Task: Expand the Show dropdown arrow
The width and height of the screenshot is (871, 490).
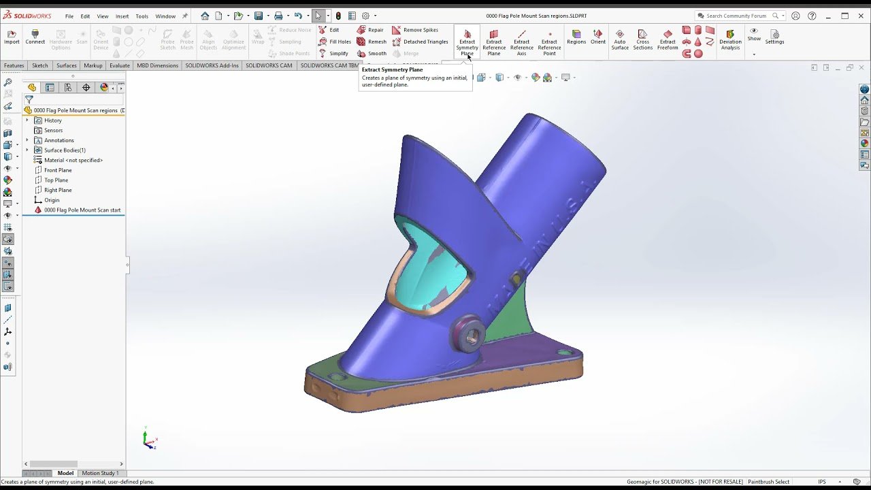Action: [x=754, y=54]
